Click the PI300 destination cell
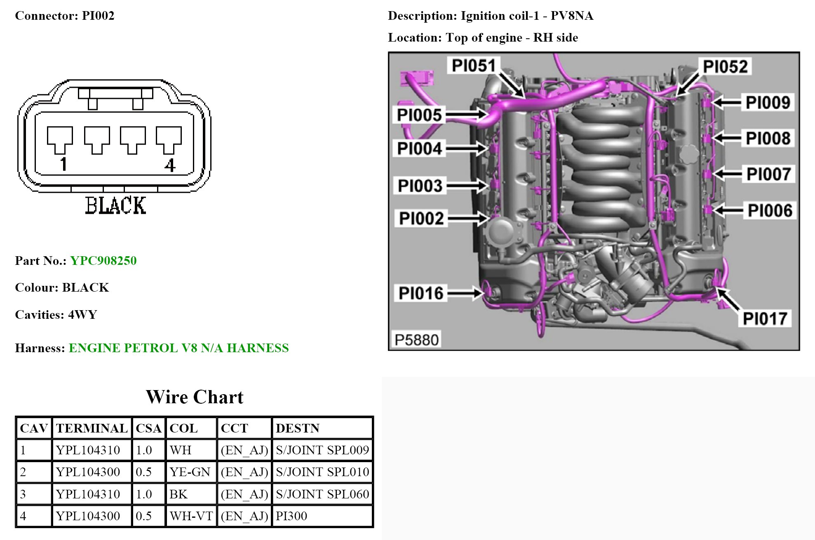Viewport: 815px width, 540px height. pyautogui.click(x=291, y=516)
